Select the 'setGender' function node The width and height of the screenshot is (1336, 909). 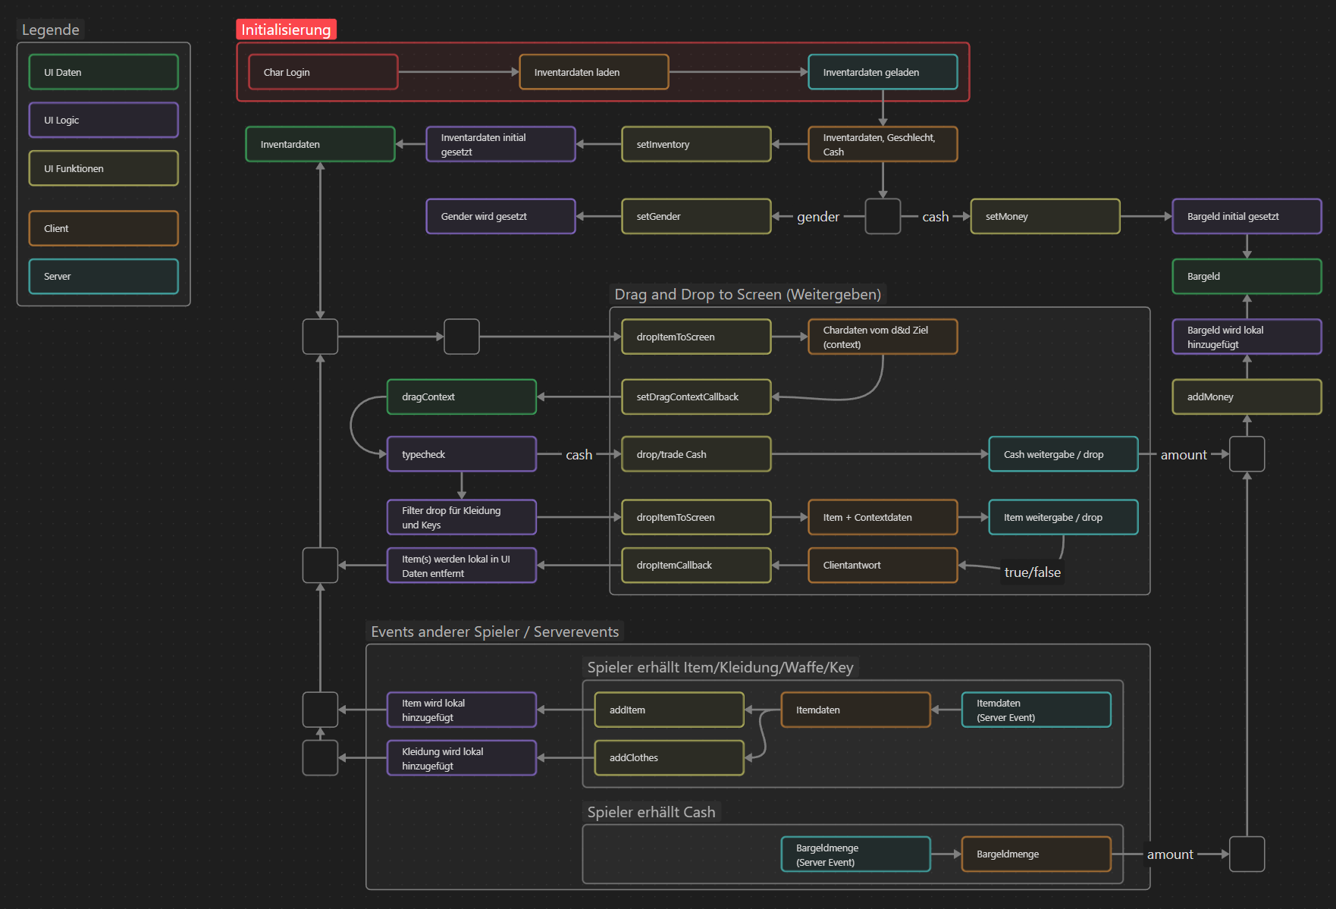click(x=696, y=216)
